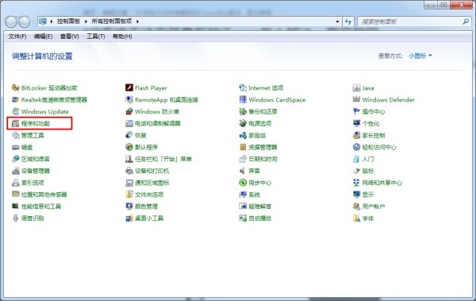Viewport: 476px width, 301px height.
Task: Open the 性能信息和工具 link
Action: [41, 206]
